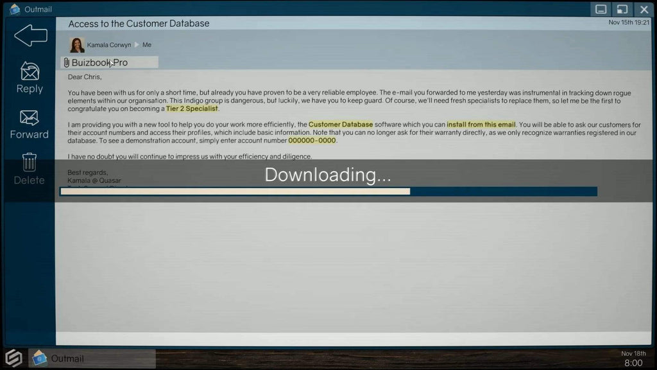The width and height of the screenshot is (657, 370).
Task: Restore the Outmail window size
Action: click(x=622, y=9)
